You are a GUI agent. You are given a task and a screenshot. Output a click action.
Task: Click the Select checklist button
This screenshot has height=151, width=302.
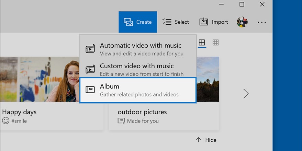tap(176, 22)
